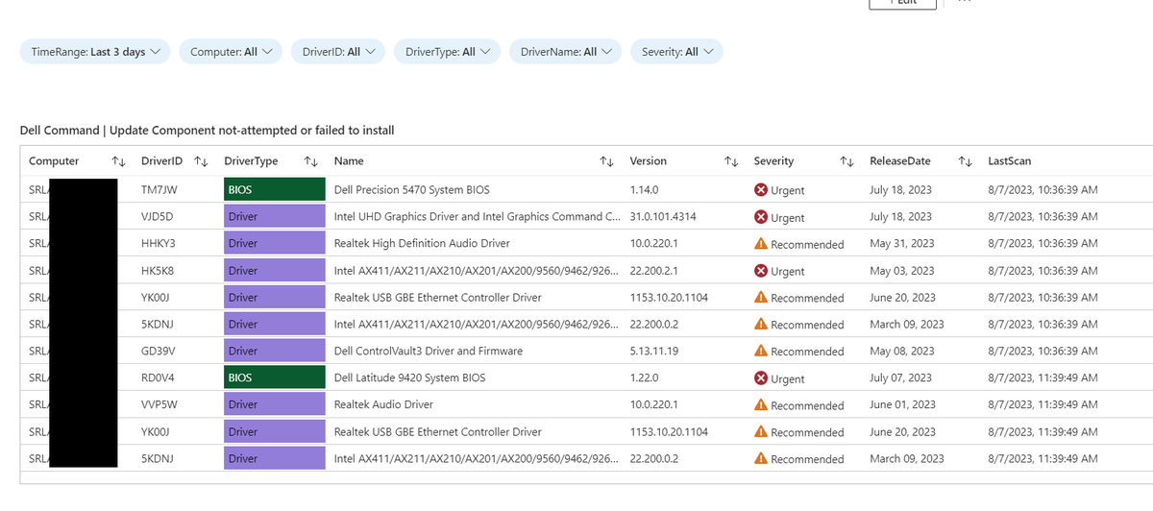The height and width of the screenshot is (511, 1153).
Task: Open the TimeRange: Last 3 days filter
Action: pyautogui.click(x=95, y=52)
